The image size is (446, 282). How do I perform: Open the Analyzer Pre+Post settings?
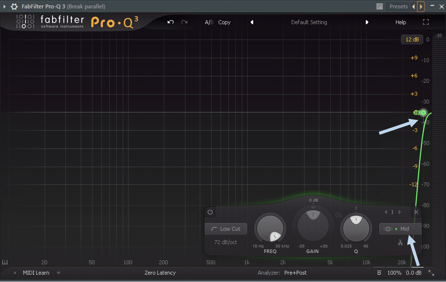click(x=295, y=273)
